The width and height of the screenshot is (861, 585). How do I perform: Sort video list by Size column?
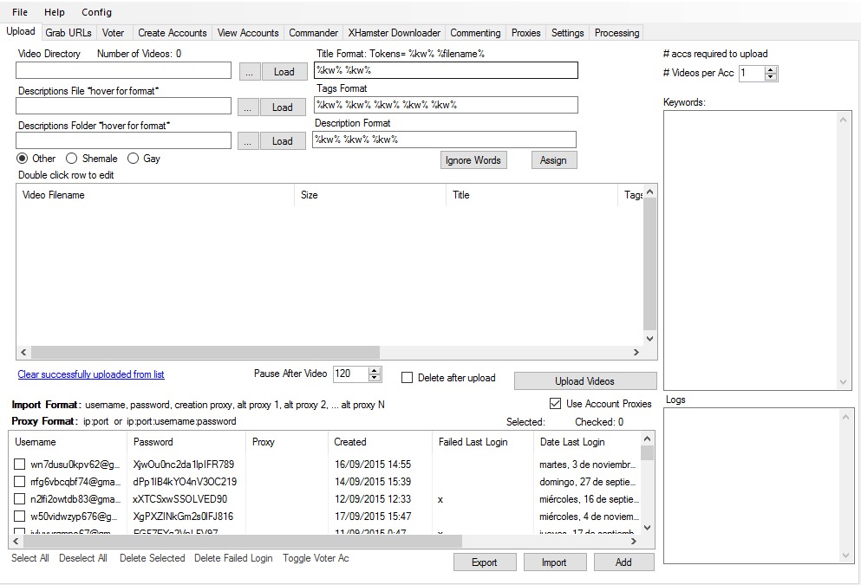[x=370, y=195]
